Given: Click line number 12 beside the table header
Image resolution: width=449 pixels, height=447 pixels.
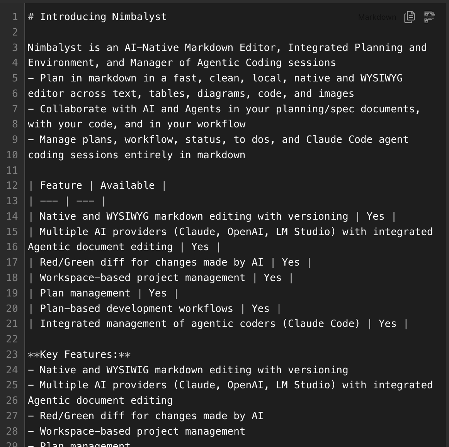Looking at the screenshot, I should pos(12,185).
